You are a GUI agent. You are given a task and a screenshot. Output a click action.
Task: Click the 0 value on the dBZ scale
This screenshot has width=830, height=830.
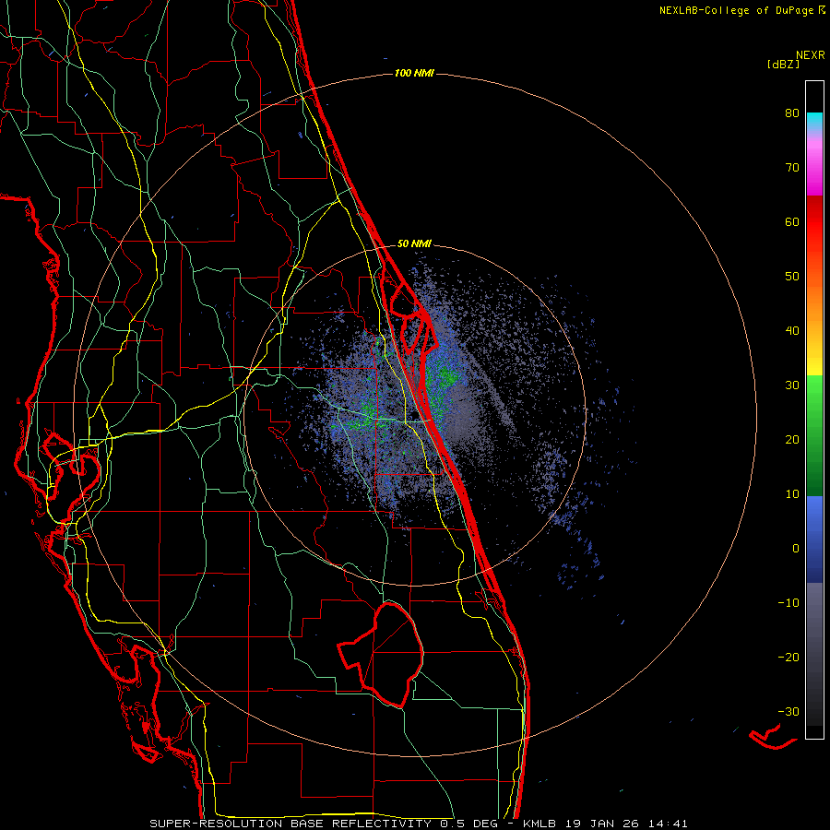click(796, 549)
